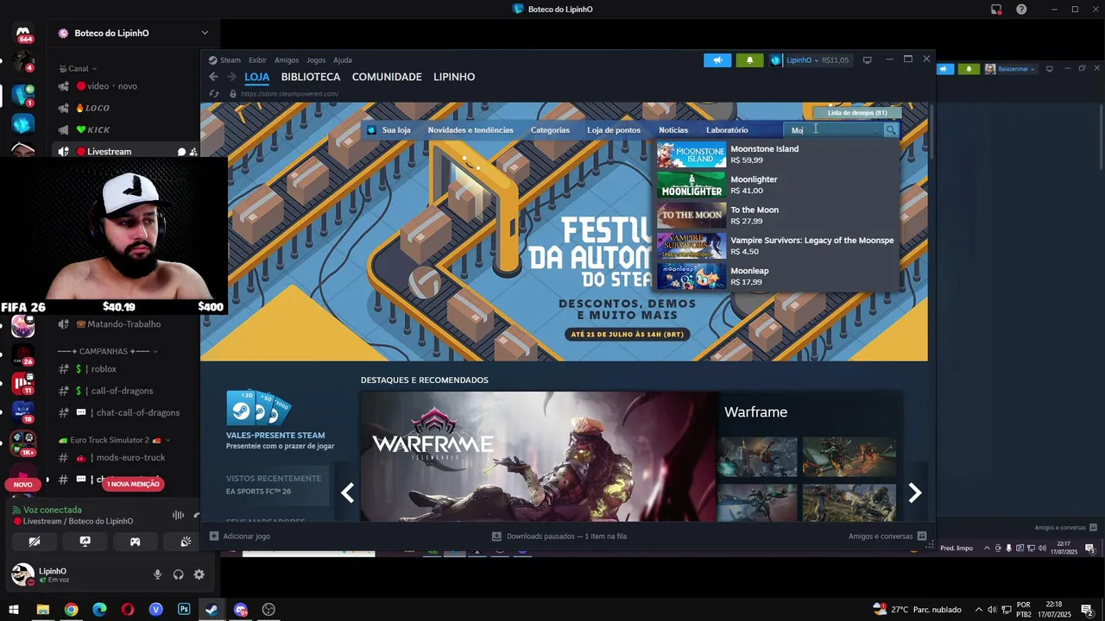
Task: Open Discord user settings gear
Action: coord(199,574)
